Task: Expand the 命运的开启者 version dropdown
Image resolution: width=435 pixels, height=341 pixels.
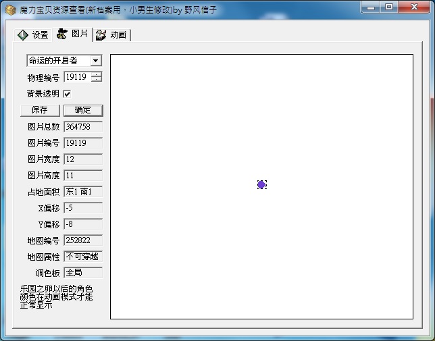Action: pos(95,61)
